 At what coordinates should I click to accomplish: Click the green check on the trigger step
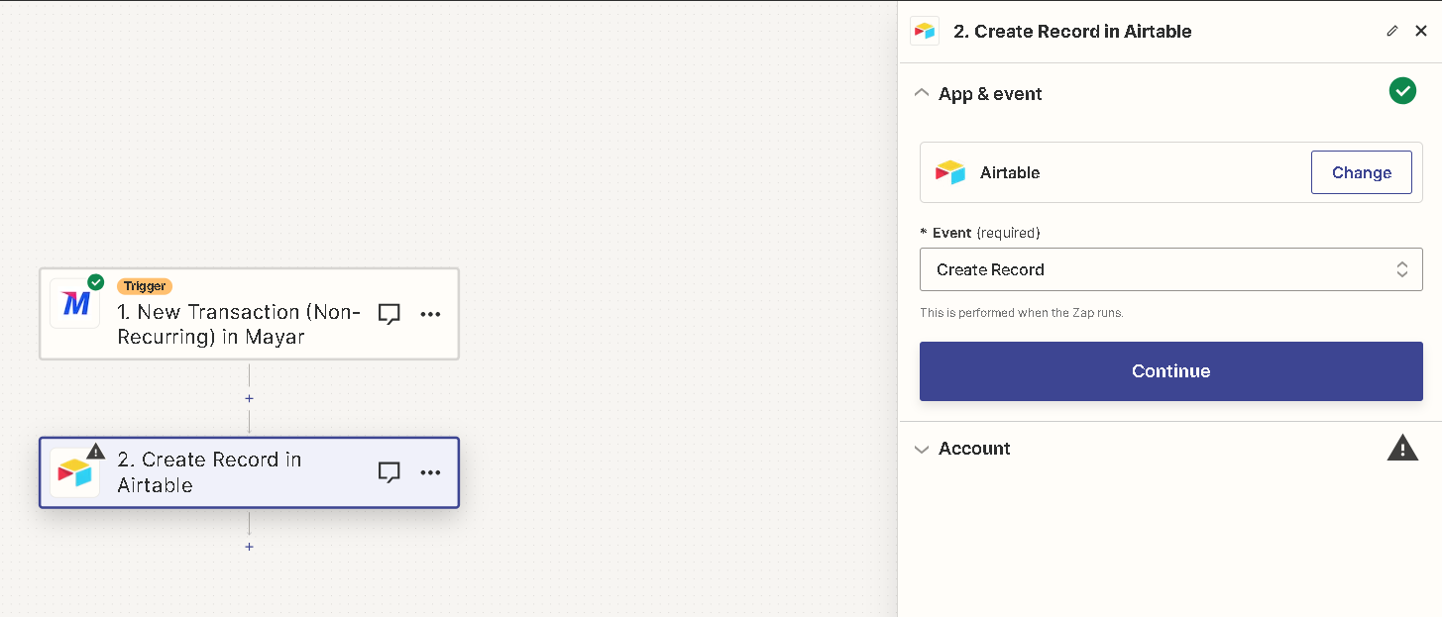(96, 282)
